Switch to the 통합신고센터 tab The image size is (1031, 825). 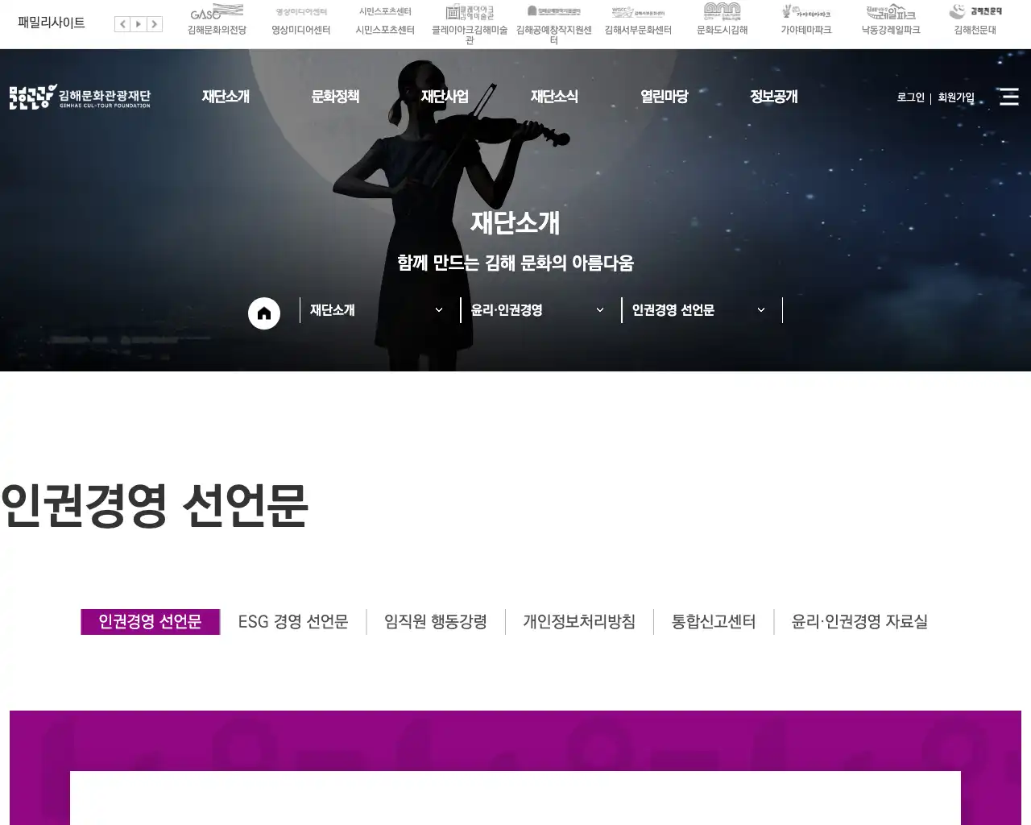tap(712, 621)
